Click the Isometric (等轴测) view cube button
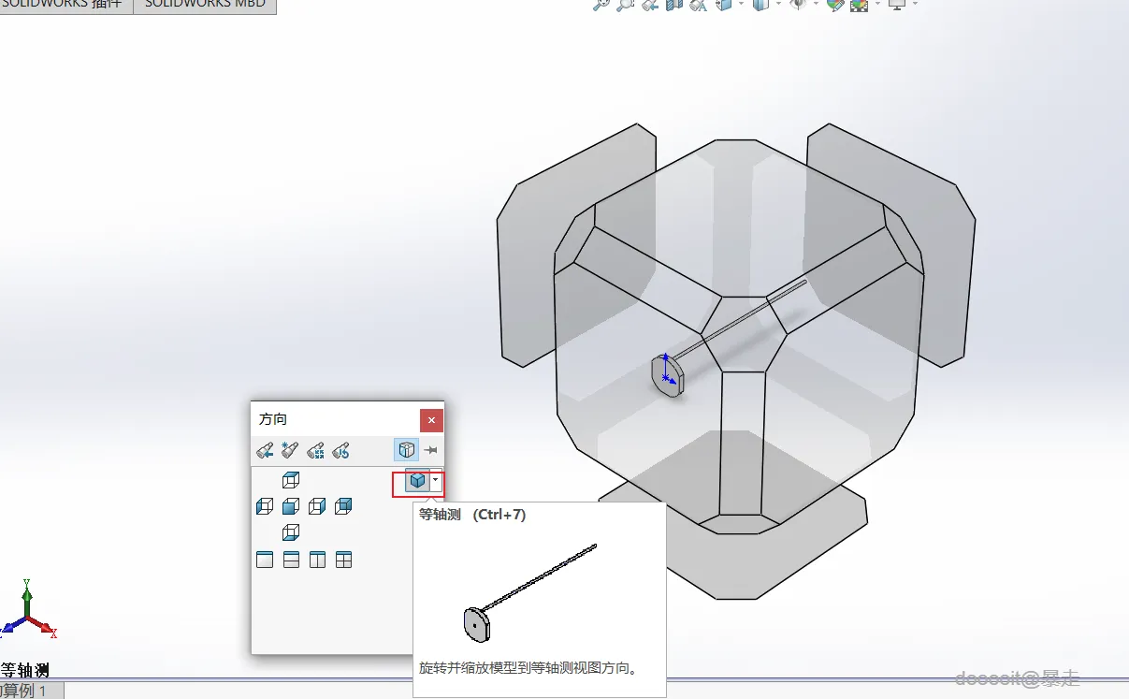This screenshot has height=699, width=1129. [x=417, y=480]
